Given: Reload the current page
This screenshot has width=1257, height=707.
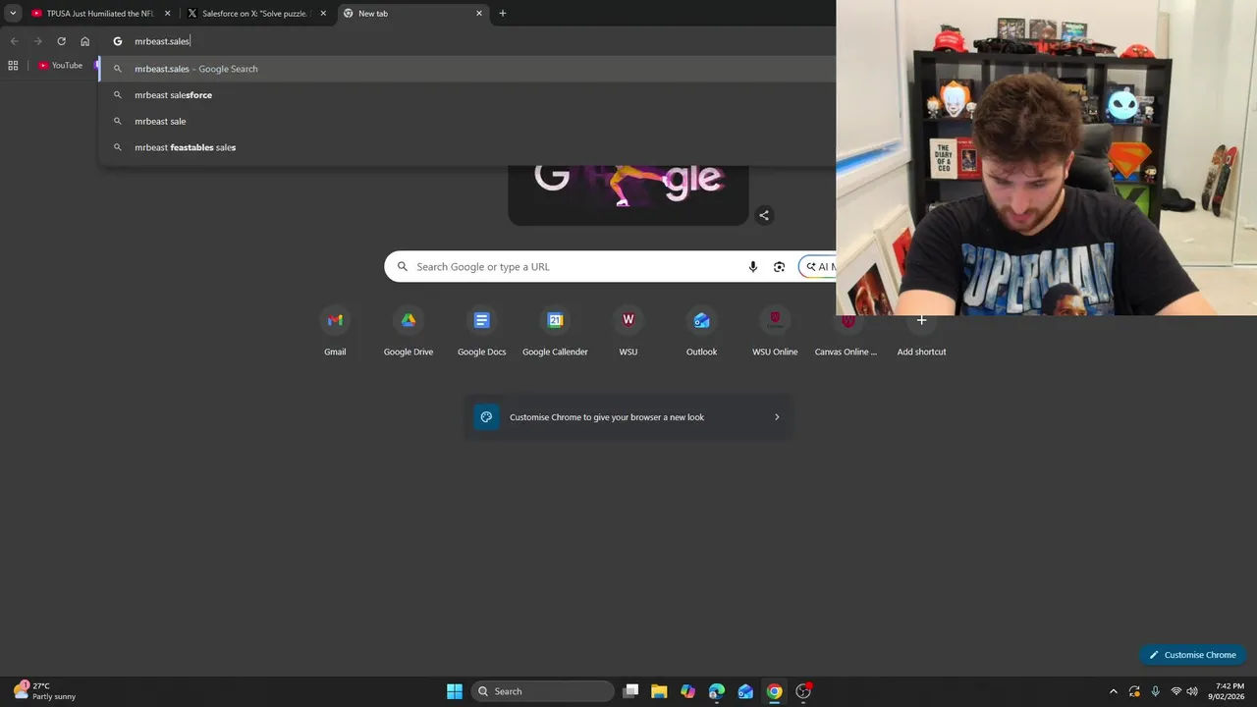Looking at the screenshot, I should click(61, 41).
